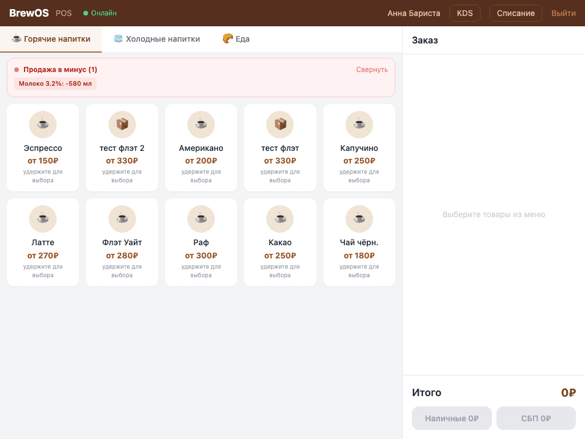Click the BrewOS logo text
The height and width of the screenshot is (439, 585).
(x=29, y=13)
